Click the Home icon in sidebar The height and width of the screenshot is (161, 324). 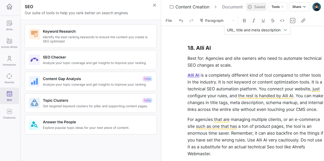[x=9, y=7]
